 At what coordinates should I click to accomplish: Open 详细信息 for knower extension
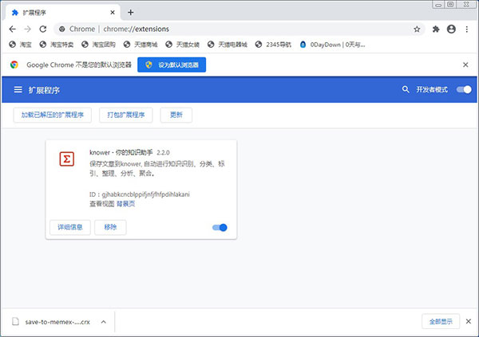[70, 227]
